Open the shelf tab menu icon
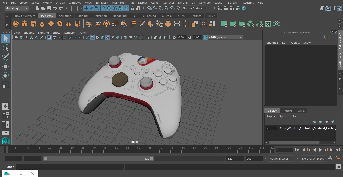Image resolution: width=343 pixels, height=177 pixels. tap(7, 16)
